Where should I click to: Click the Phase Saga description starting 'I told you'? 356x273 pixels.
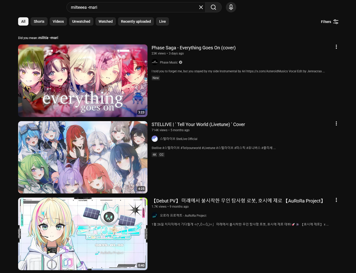point(238,71)
